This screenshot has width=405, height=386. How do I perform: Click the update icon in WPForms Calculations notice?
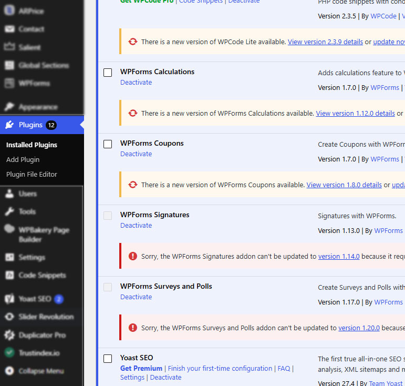pos(133,113)
